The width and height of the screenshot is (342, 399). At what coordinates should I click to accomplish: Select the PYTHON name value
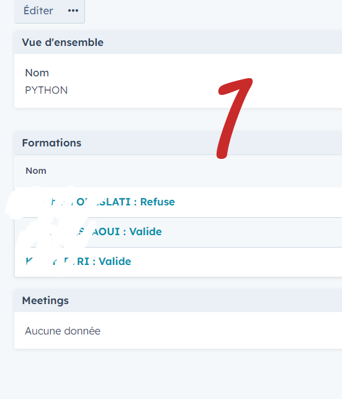47,91
